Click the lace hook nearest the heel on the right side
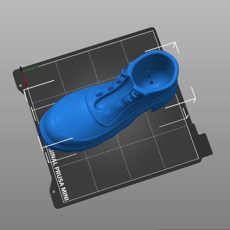Screen dimensions: 230x230 134,95
